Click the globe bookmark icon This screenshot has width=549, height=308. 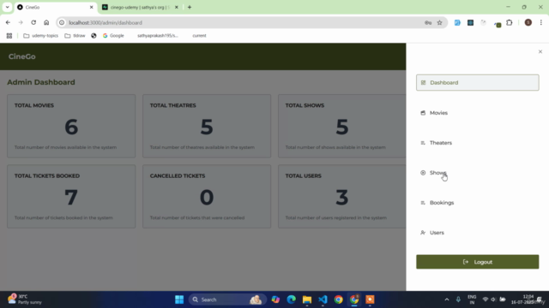(94, 36)
